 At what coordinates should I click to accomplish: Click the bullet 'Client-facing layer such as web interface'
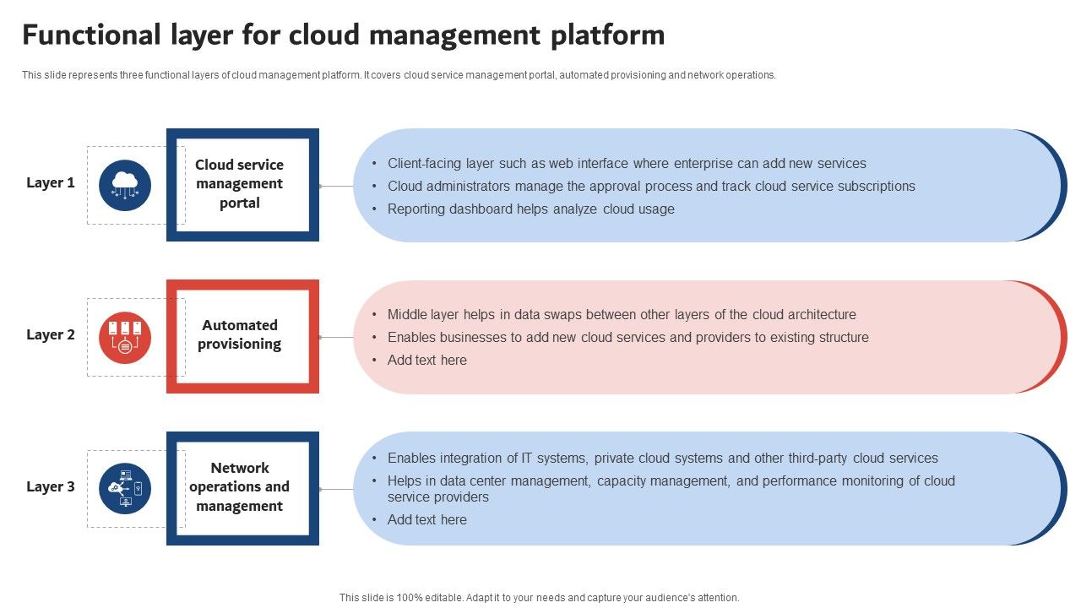coord(627,164)
